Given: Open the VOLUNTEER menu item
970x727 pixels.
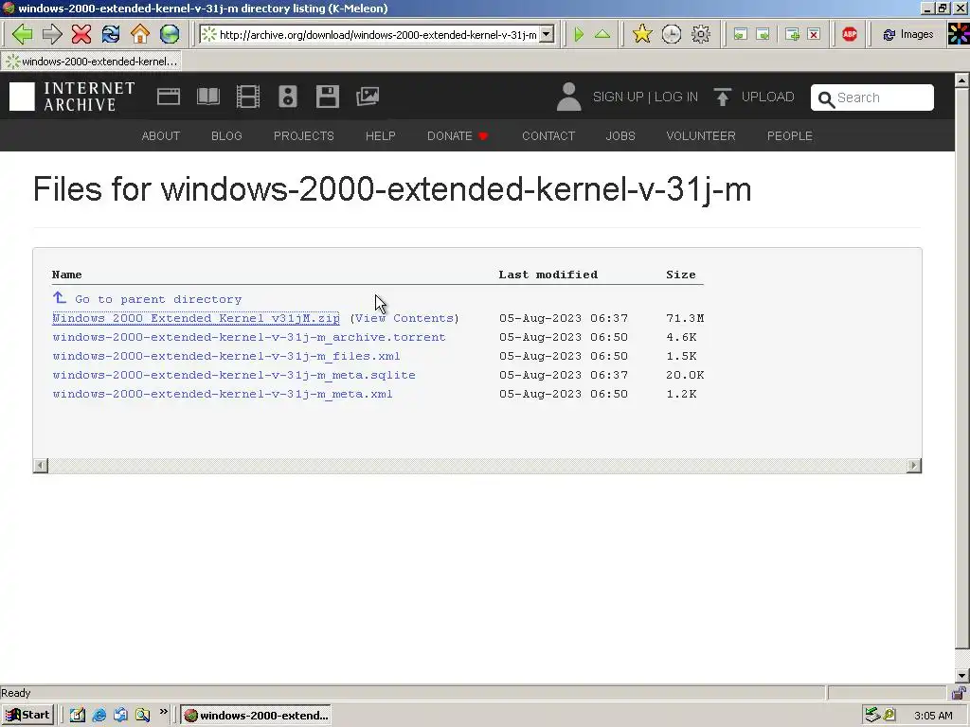Looking at the screenshot, I should tap(701, 136).
